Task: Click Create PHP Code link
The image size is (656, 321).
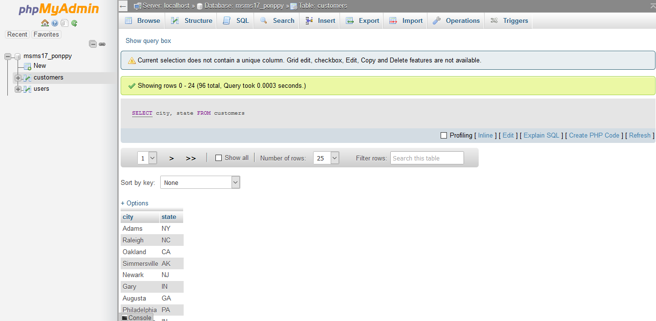Action: (594, 136)
